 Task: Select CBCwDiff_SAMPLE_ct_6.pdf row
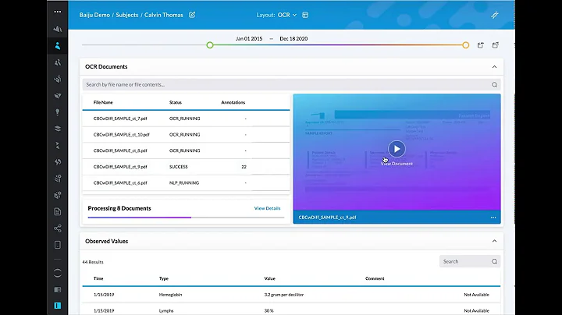pyautogui.click(x=186, y=183)
